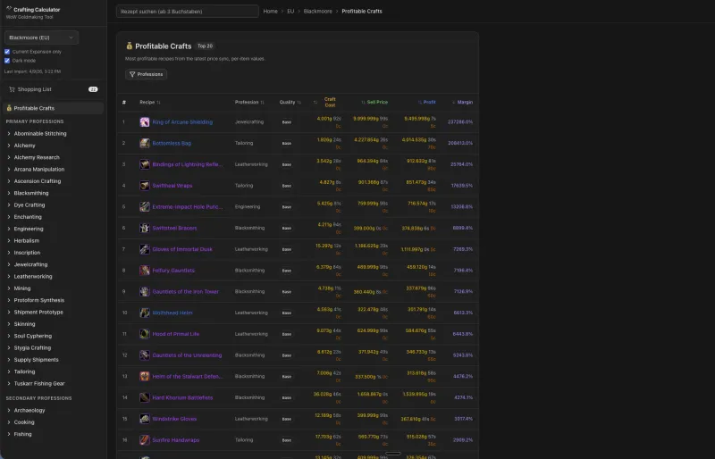Image resolution: width=715 pixels, height=459 pixels.
Task: Sort by Profession column arrows icon
Action: [262, 102]
